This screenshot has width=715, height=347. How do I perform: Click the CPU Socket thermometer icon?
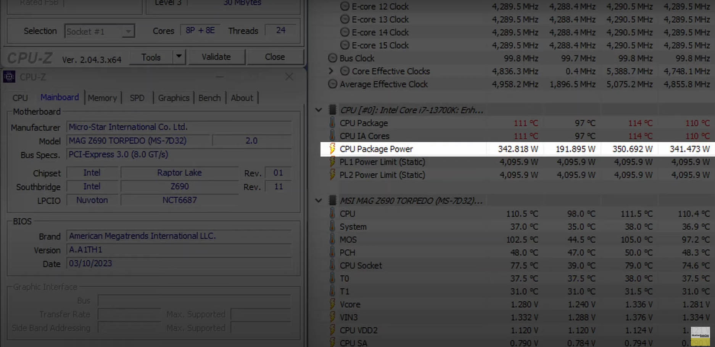click(332, 265)
